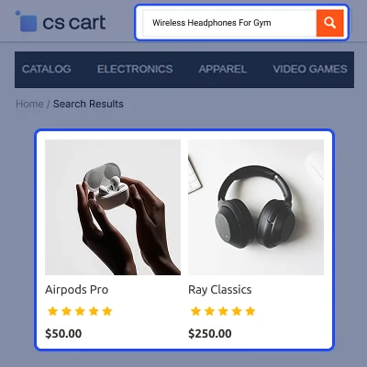The width and height of the screenshot is (367, 367).
Task: Click the cs cart logo text
Action: tap(74, 22)
